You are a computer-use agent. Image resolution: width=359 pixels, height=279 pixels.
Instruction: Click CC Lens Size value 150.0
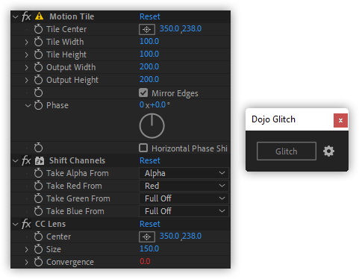(x=149, y=248)
